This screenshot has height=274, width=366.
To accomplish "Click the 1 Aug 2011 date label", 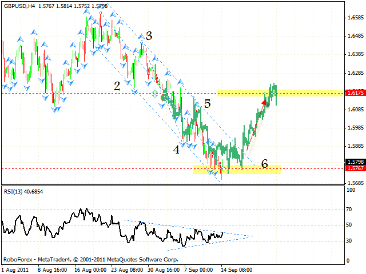I will click(15, 269).
